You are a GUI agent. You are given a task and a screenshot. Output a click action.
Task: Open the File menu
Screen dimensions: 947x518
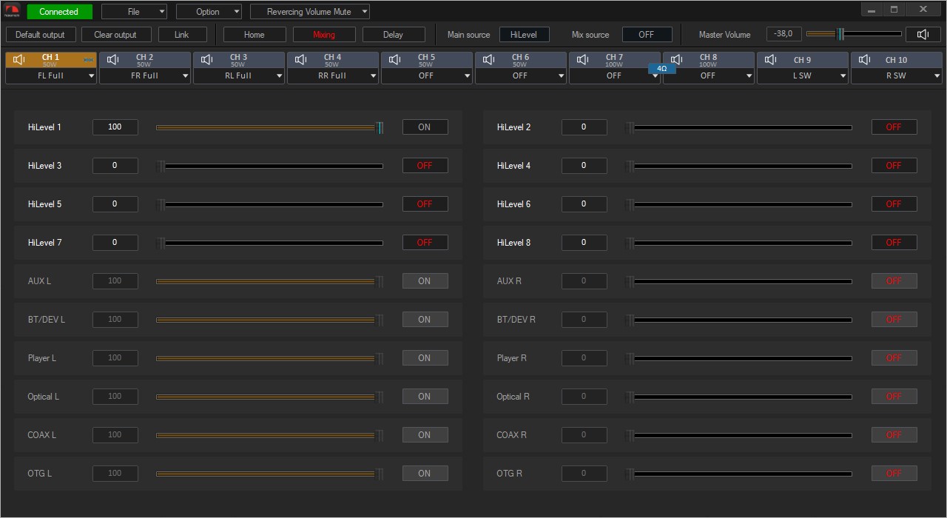pyautogui.click(x=134, y=12)
